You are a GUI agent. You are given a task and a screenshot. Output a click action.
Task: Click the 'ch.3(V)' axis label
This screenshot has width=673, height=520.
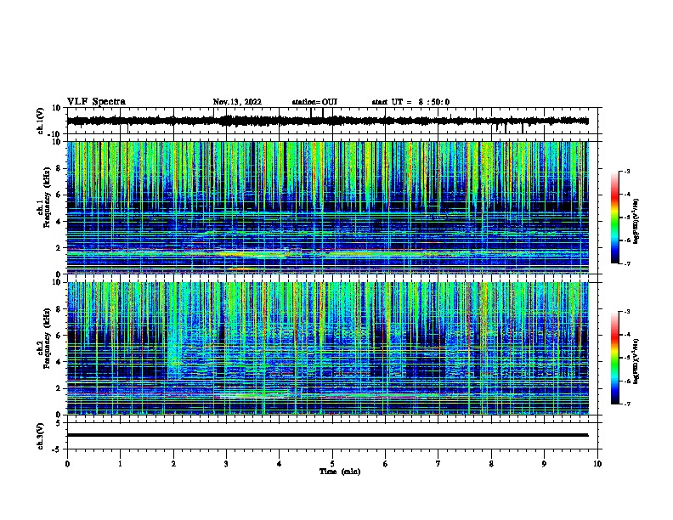coord(41,436)
